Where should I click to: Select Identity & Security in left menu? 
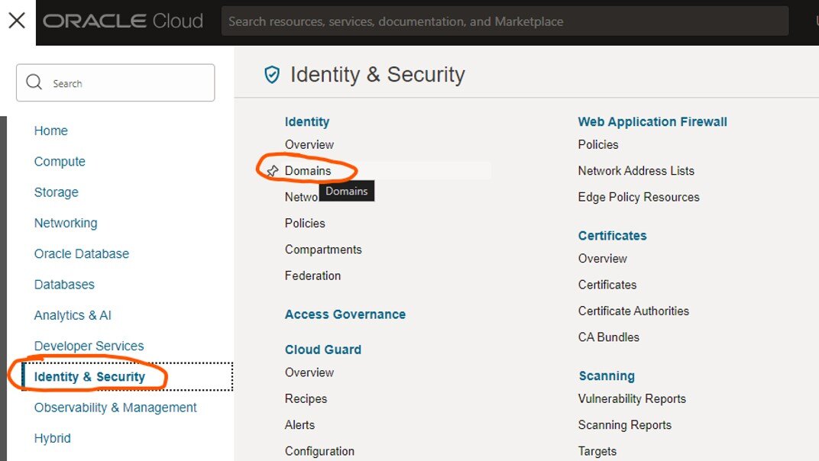(89, 376)
